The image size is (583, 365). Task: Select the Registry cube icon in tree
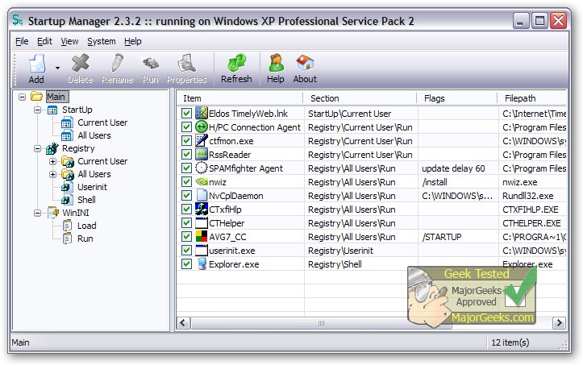[x=52, y=149]
